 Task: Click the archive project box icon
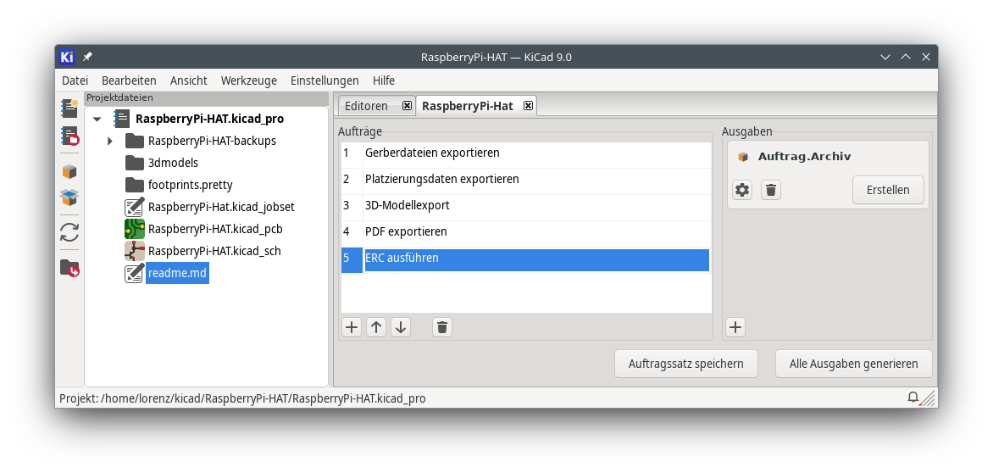point(69,171)
